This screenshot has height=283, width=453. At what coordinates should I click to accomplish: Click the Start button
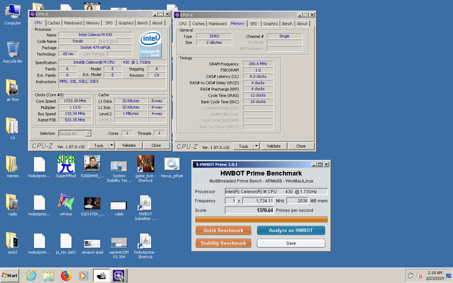coord(10,275)
